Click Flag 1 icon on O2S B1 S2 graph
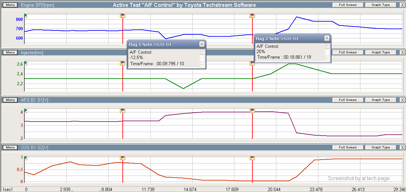Image resolution: width=406 pixels, height=192 pixels. click(x=122, y=158)
